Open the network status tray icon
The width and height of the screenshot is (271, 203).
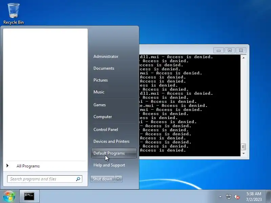[x=228, y=197]
